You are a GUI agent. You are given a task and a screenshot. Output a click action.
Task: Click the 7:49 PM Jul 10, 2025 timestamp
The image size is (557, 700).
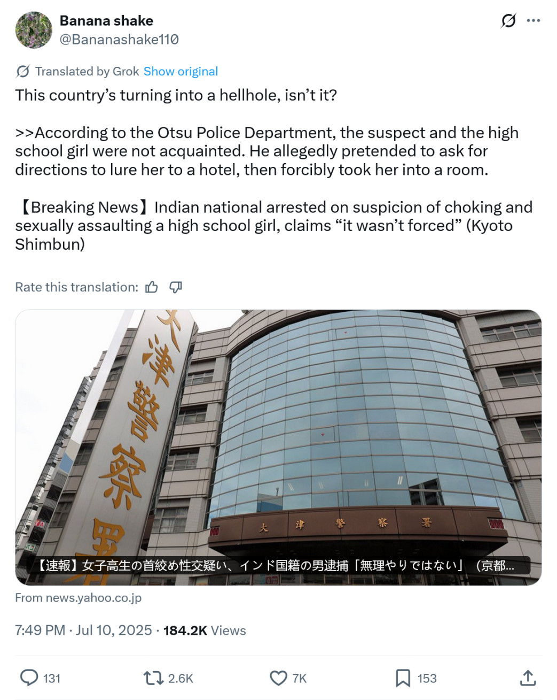click(83, 630)
